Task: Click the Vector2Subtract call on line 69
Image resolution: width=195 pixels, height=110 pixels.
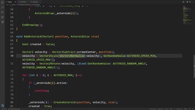Action: (64, 52)
